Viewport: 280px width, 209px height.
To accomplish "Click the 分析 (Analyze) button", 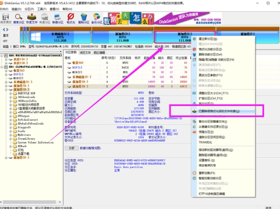I will pos(71,148).
